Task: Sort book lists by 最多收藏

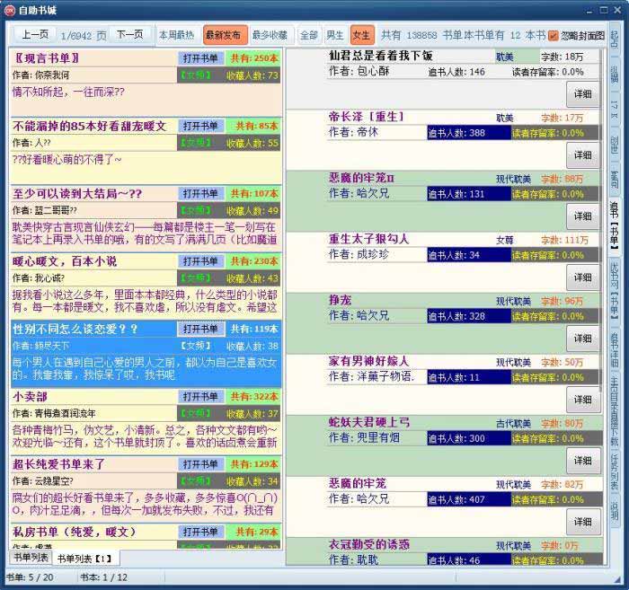Action: [x=270, y=35]
